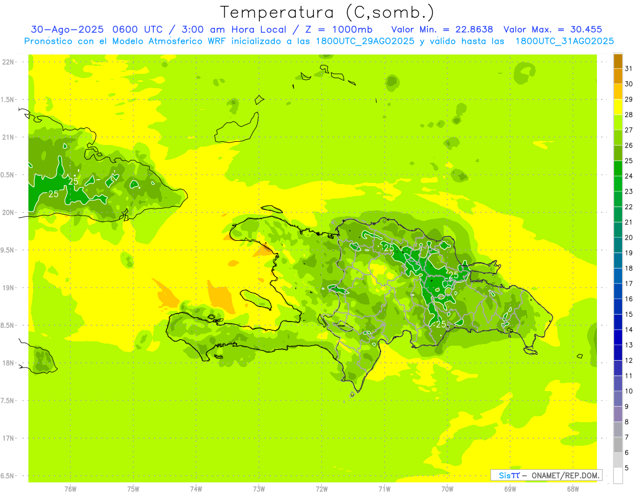The width and height of the screenshot is (643, 496).
Task: Click the legend value "31"
Action: coord(629,68)
